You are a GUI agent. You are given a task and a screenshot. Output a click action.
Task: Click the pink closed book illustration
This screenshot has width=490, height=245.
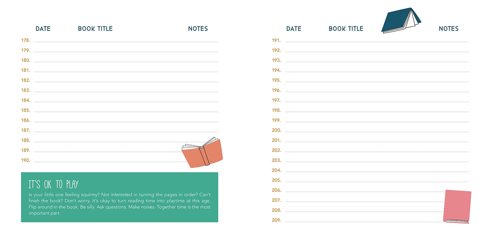[x=457, y=206]
